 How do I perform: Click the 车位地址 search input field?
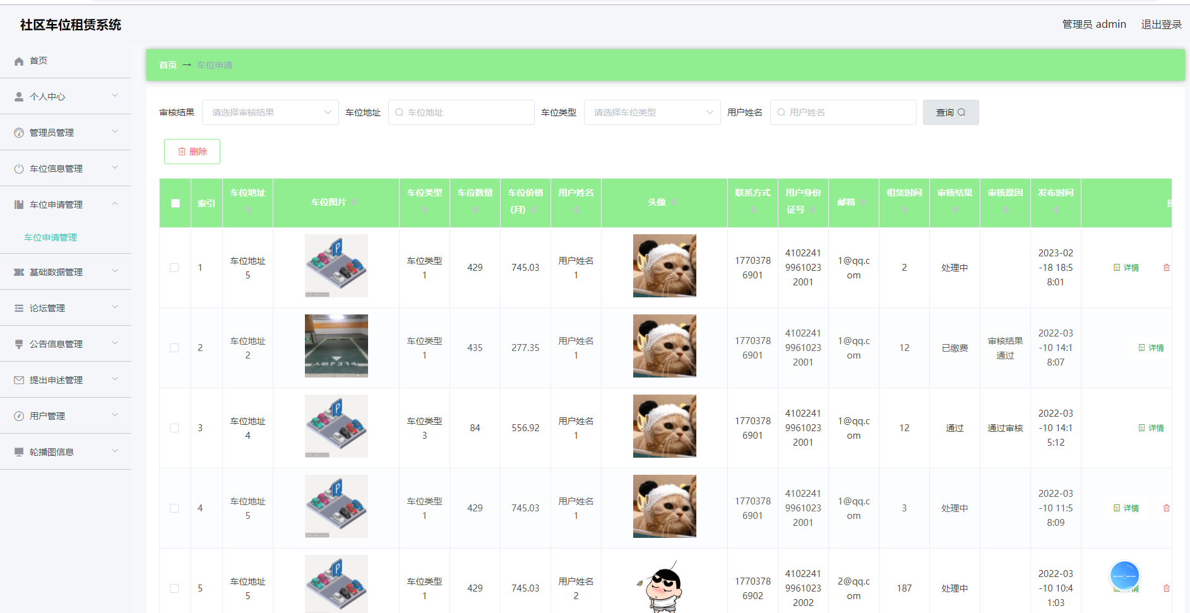pos(461,112)
